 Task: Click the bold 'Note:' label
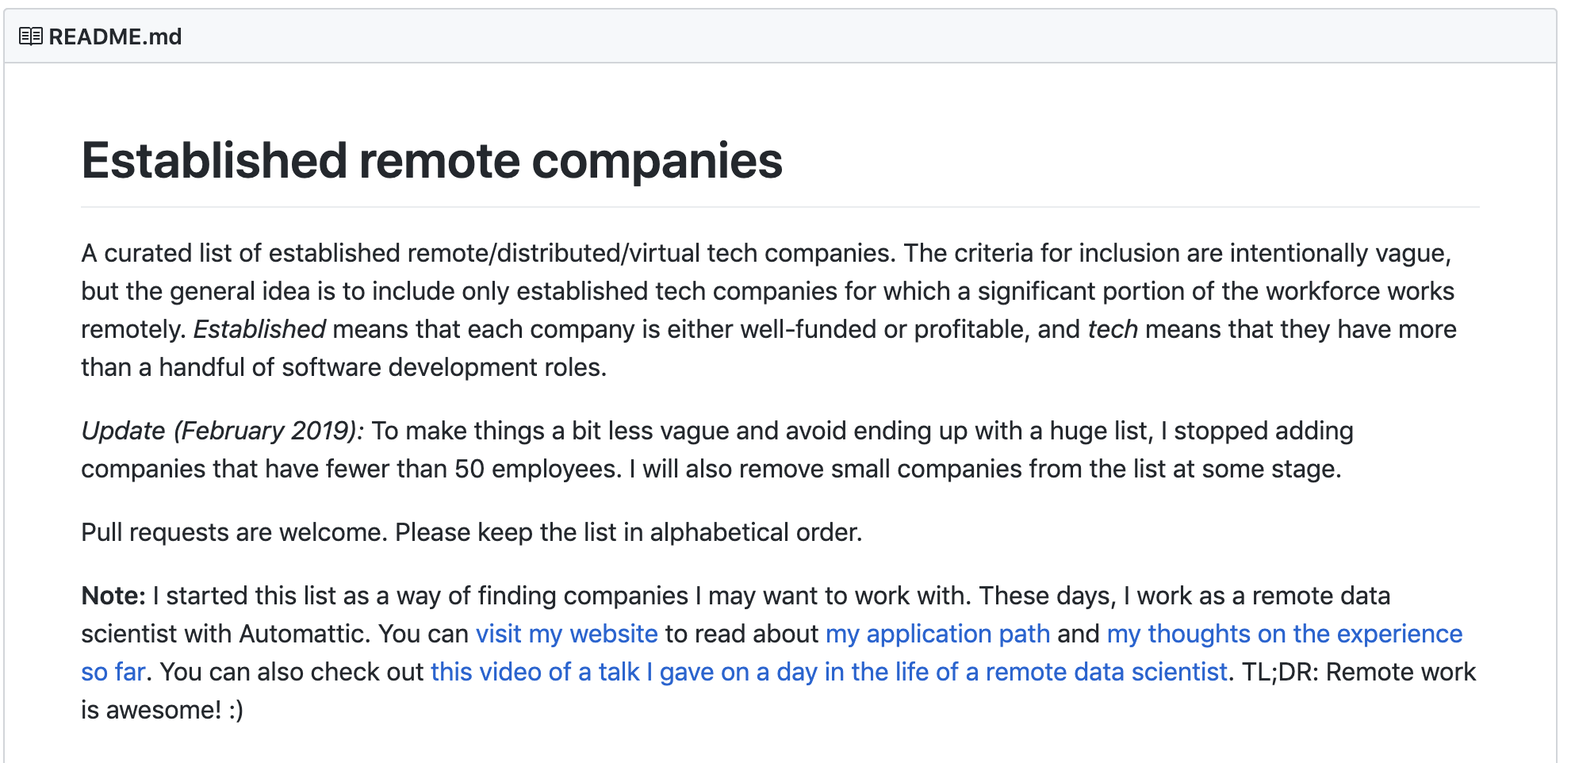113,596
